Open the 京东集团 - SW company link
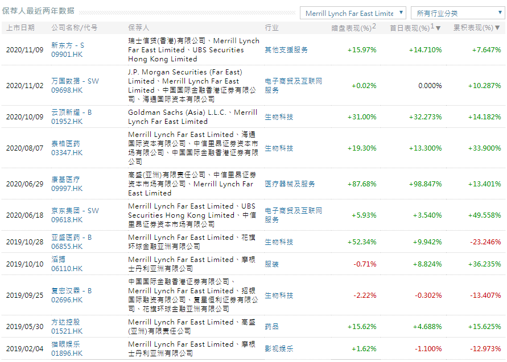Viewport: 507px width, 362px height. coord(75,210)
